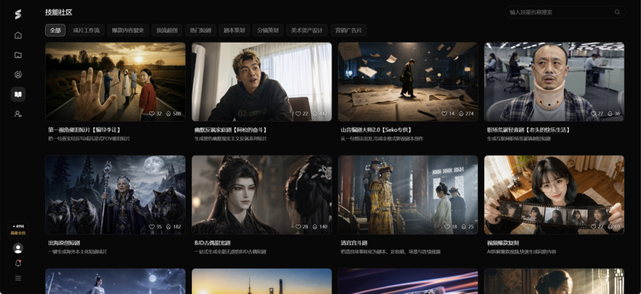641x294 pixels.
Task: Click flame icon on 视频爆款复刻 card
Action: pyautogui.click(x=610, y=226)
